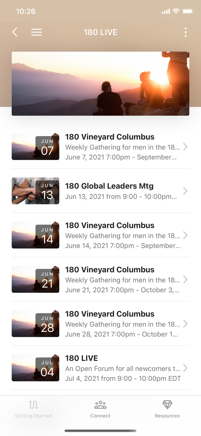Open the June 28 Vineyard Columbus event title
The height and width of the screenshot is (436, 201).
coord(110,314)
